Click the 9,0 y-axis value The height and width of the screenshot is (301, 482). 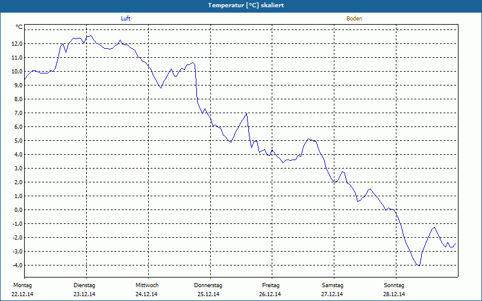tap(18, 85)
